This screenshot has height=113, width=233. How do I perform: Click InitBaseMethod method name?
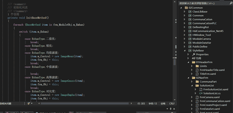tap(37, 18)
